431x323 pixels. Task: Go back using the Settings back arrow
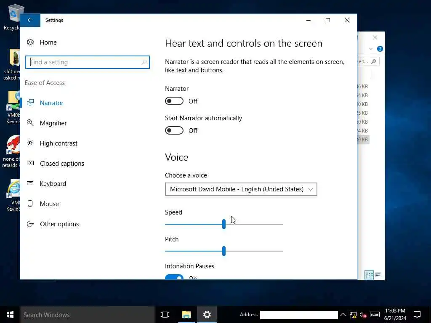pyautogui.click(x=30, y=20)
